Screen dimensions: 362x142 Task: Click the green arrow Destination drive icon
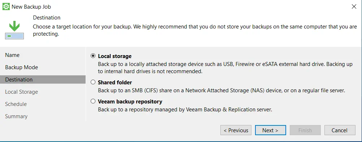point(14,30)
